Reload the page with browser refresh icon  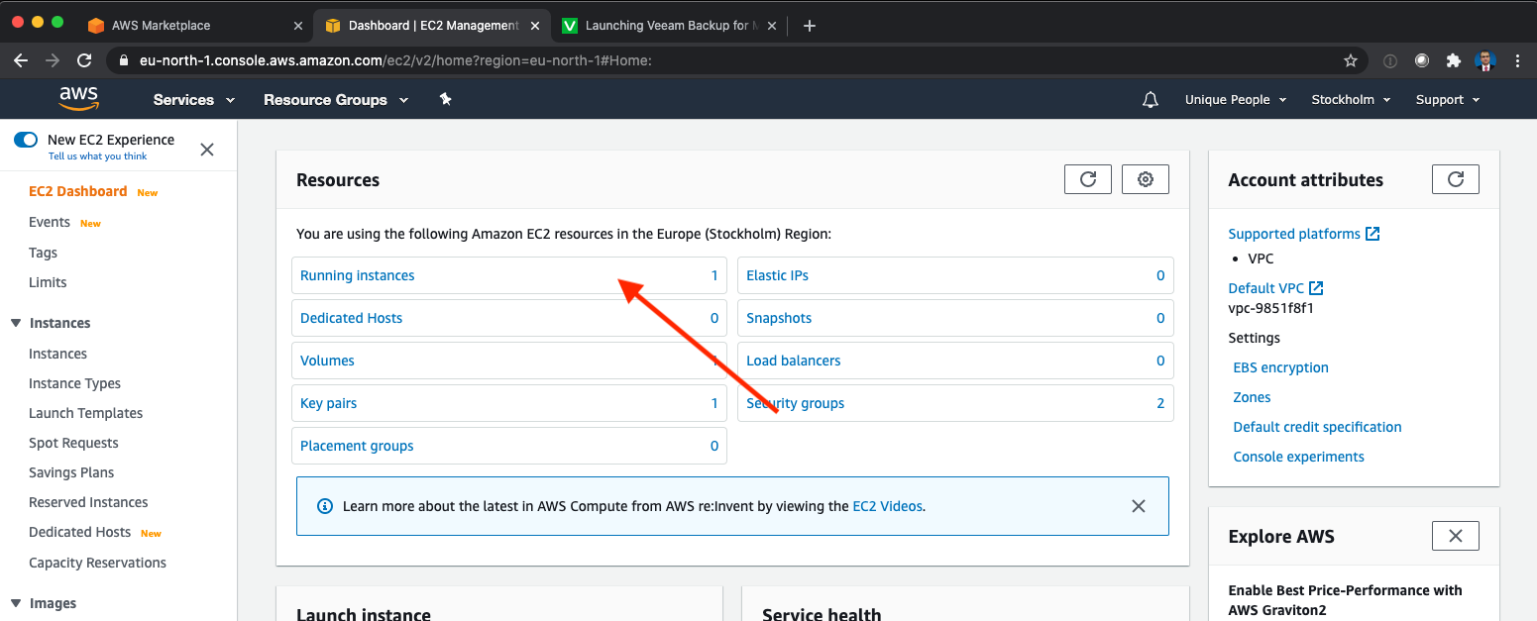[x=84, y=60]
